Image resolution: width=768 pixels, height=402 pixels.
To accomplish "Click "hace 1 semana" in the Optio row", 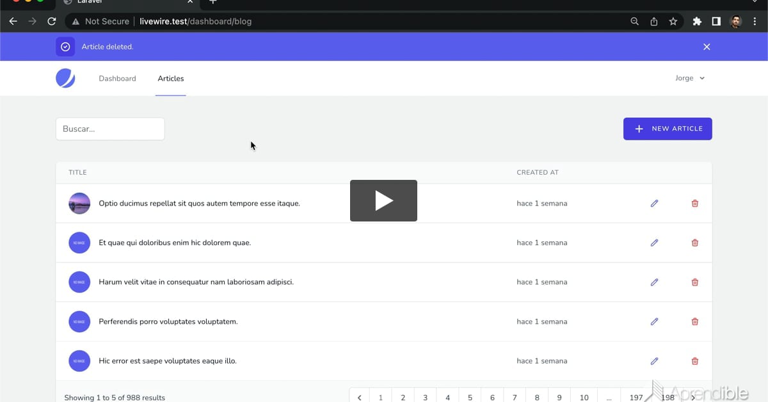I will 542,204.
